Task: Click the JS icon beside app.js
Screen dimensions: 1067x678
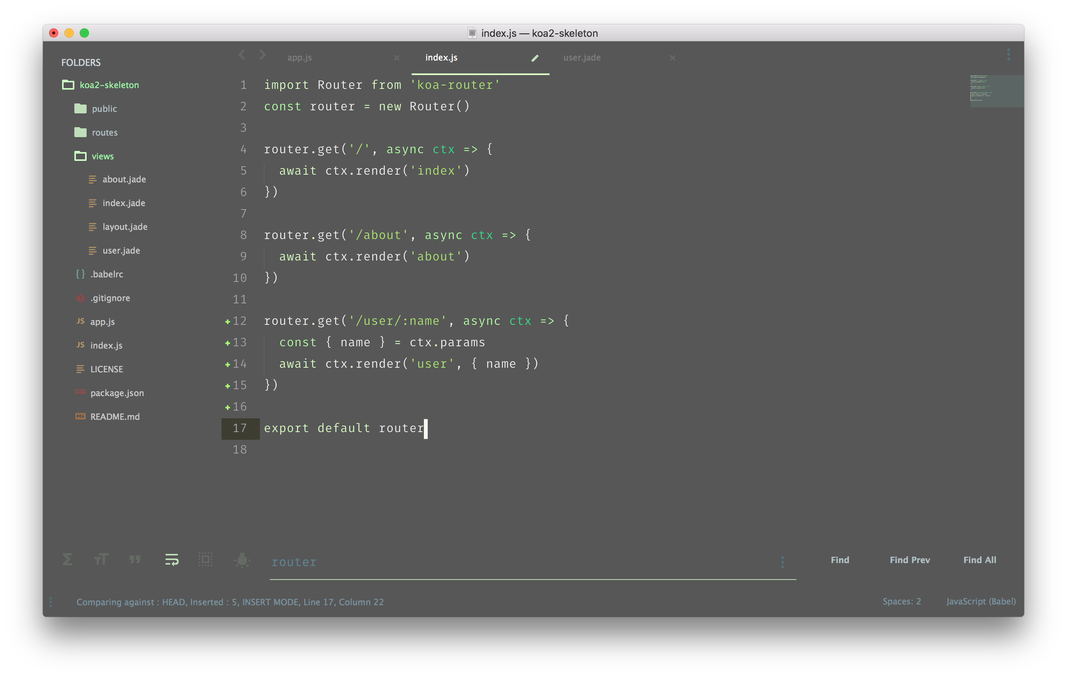Action: [80, 321]
